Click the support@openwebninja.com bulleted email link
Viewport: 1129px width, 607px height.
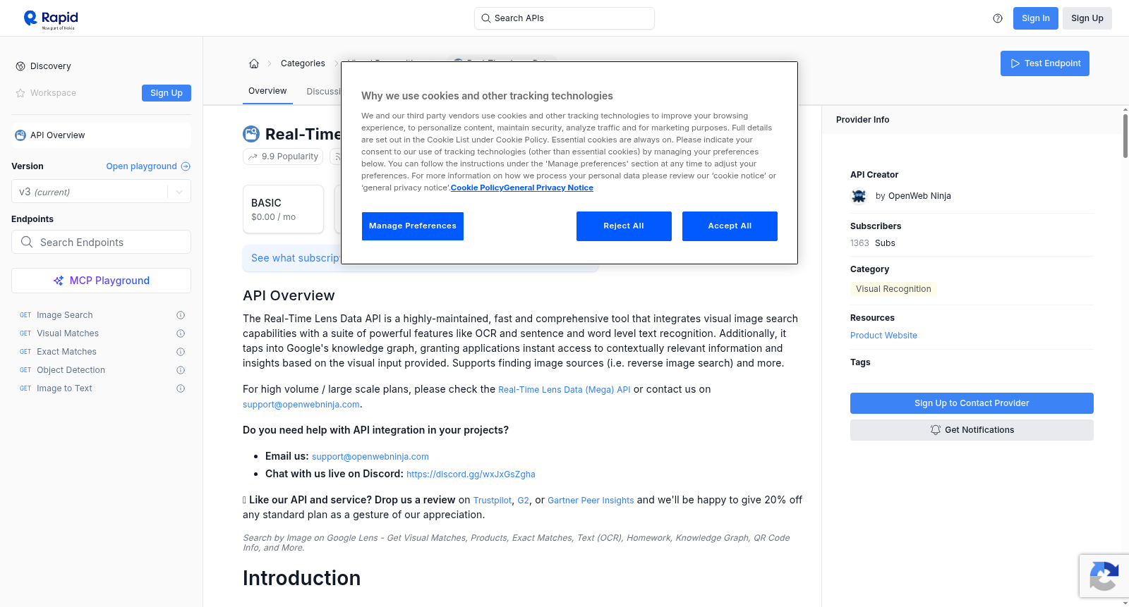click(370, 457)
